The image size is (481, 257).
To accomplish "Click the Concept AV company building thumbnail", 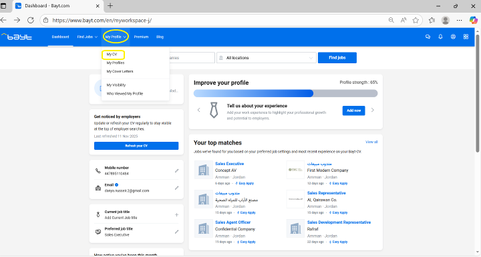I will (203, 170).
